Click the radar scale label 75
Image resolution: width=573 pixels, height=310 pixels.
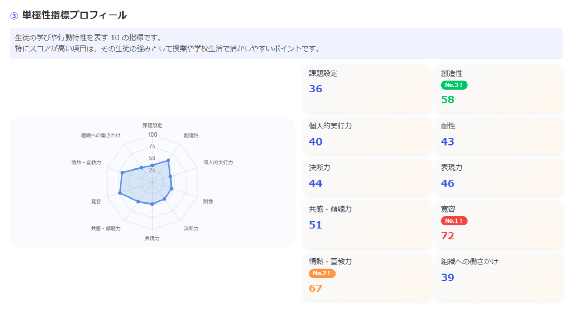152,146
